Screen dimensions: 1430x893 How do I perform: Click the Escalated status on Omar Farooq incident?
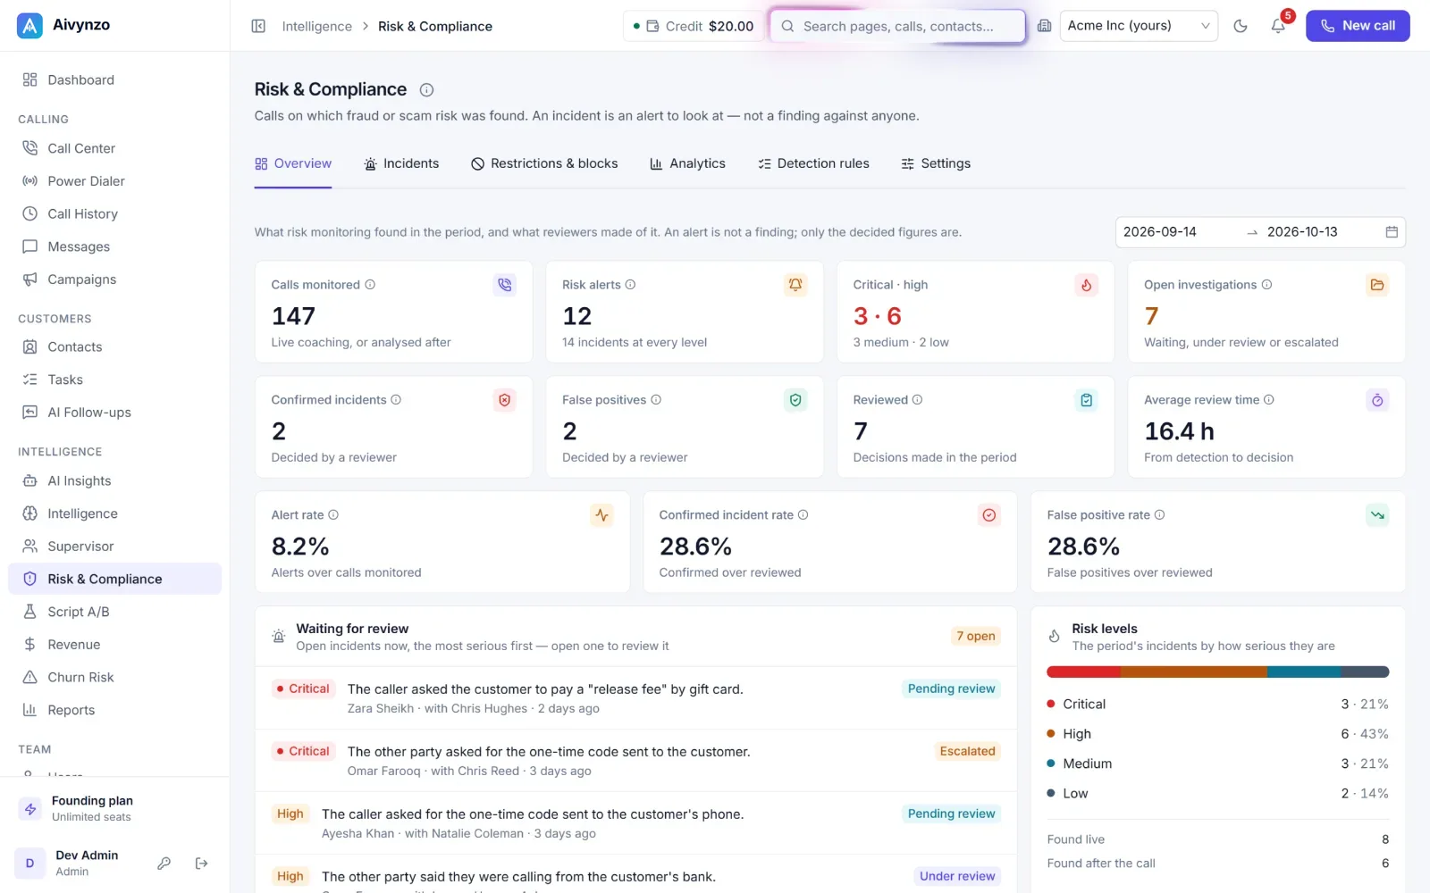[x=967, y=751]
